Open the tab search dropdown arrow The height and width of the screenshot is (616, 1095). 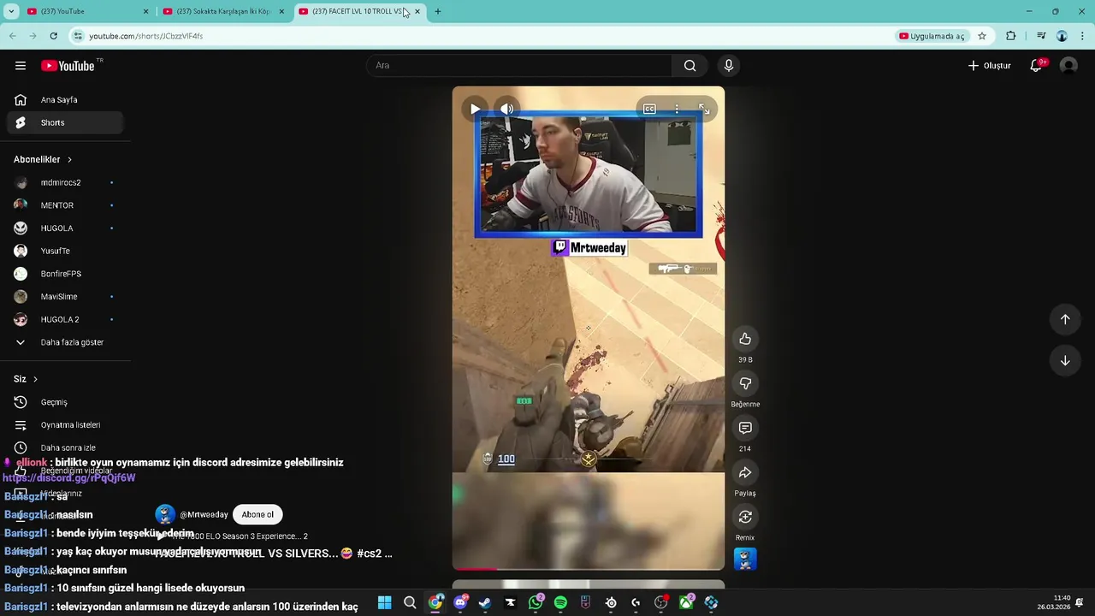pos(11,12)
